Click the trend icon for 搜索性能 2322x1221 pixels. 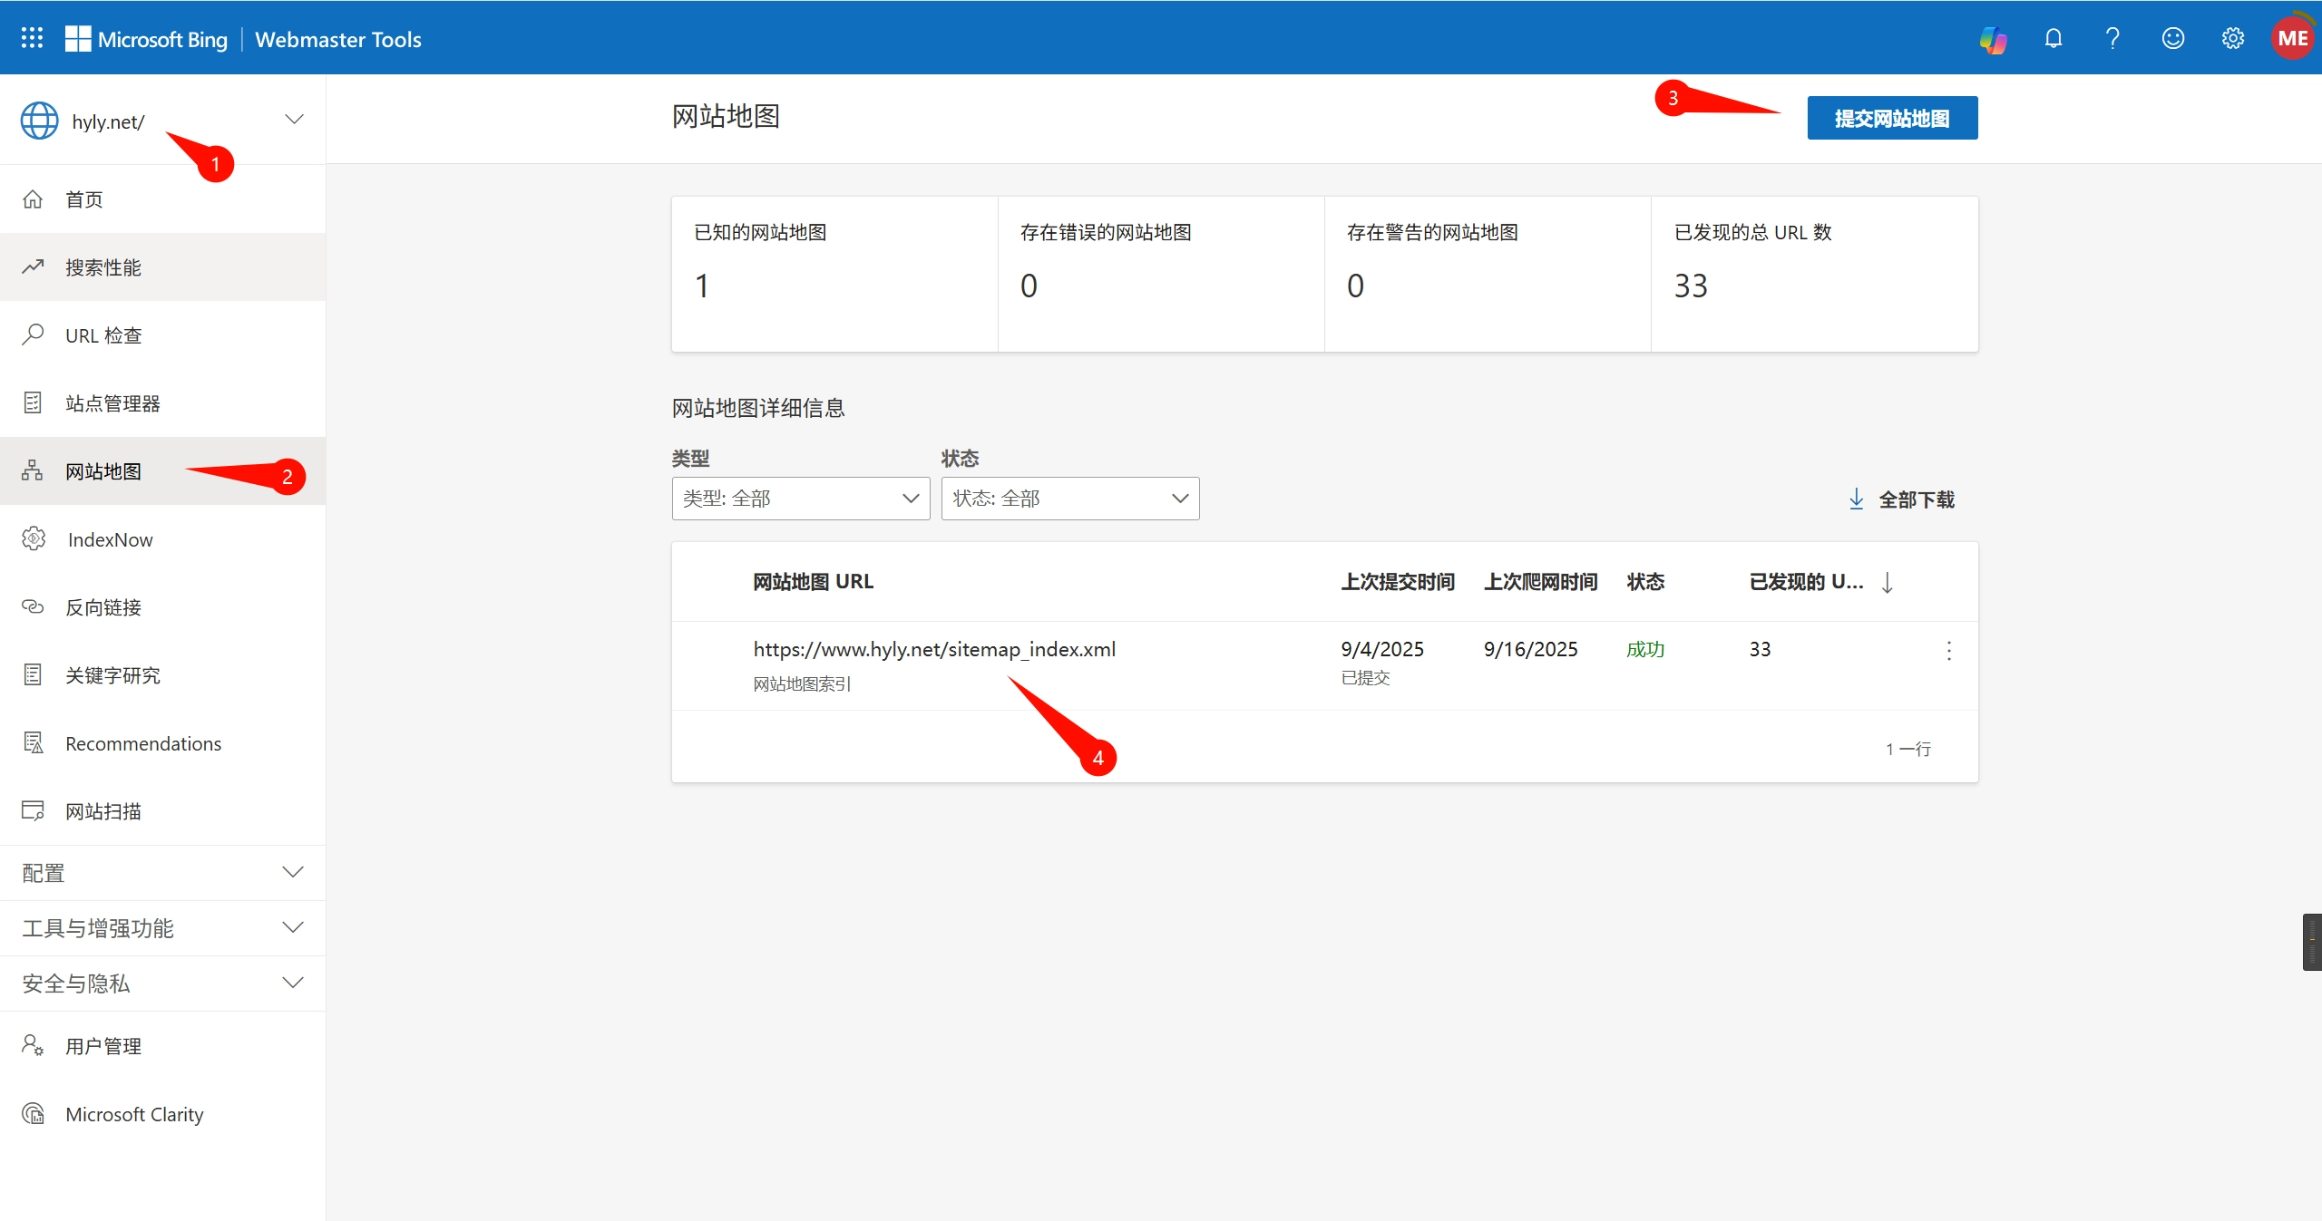pos(33,266)
